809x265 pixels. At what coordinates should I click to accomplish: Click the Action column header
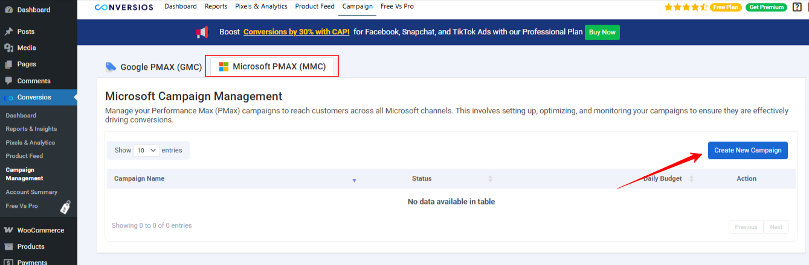coord(746,179)
